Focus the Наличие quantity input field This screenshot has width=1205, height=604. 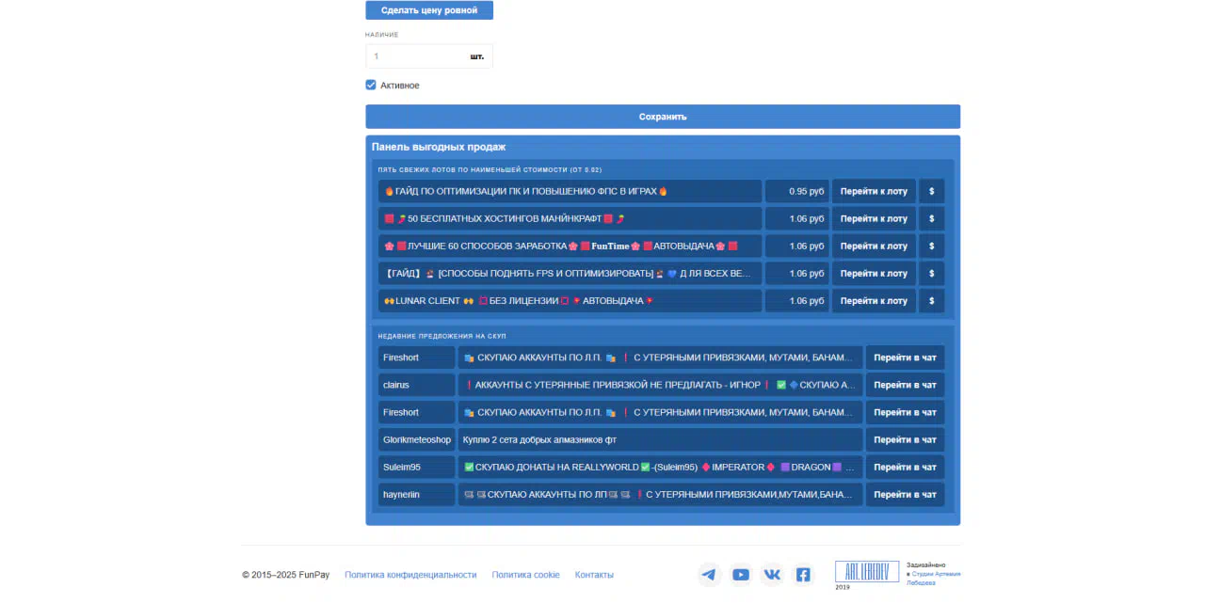point(429,56)
